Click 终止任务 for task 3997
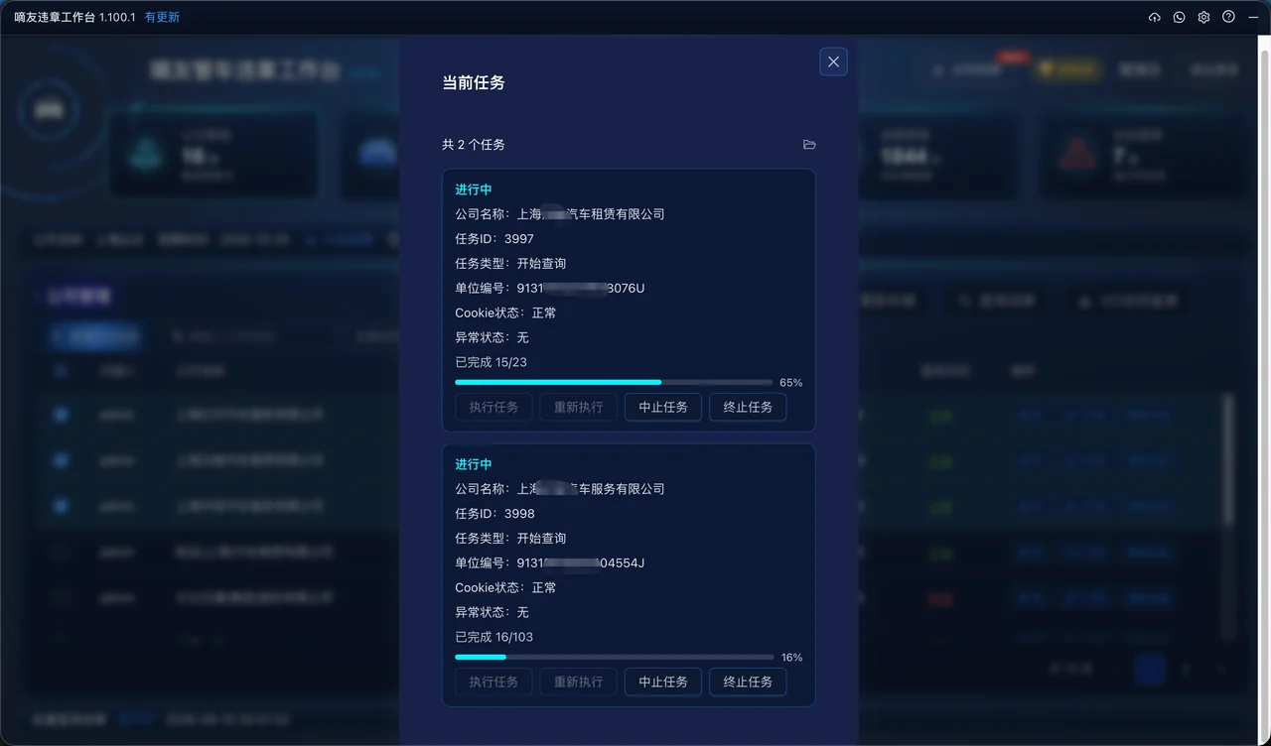This screenshot has width=1271, height=746. pyautogui.click(x=748, y=407)
